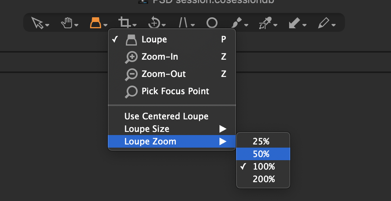Expand the Loupe Size submenu
The width and height of the screenshot is (391, 201).
[x=172, y=129]
